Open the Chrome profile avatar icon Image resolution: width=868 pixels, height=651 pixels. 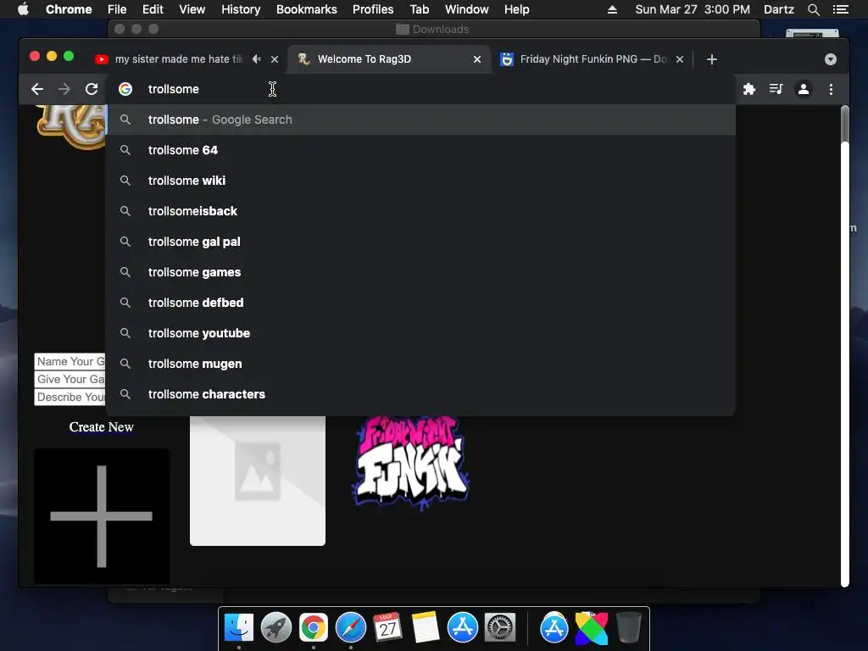(804, 89)
